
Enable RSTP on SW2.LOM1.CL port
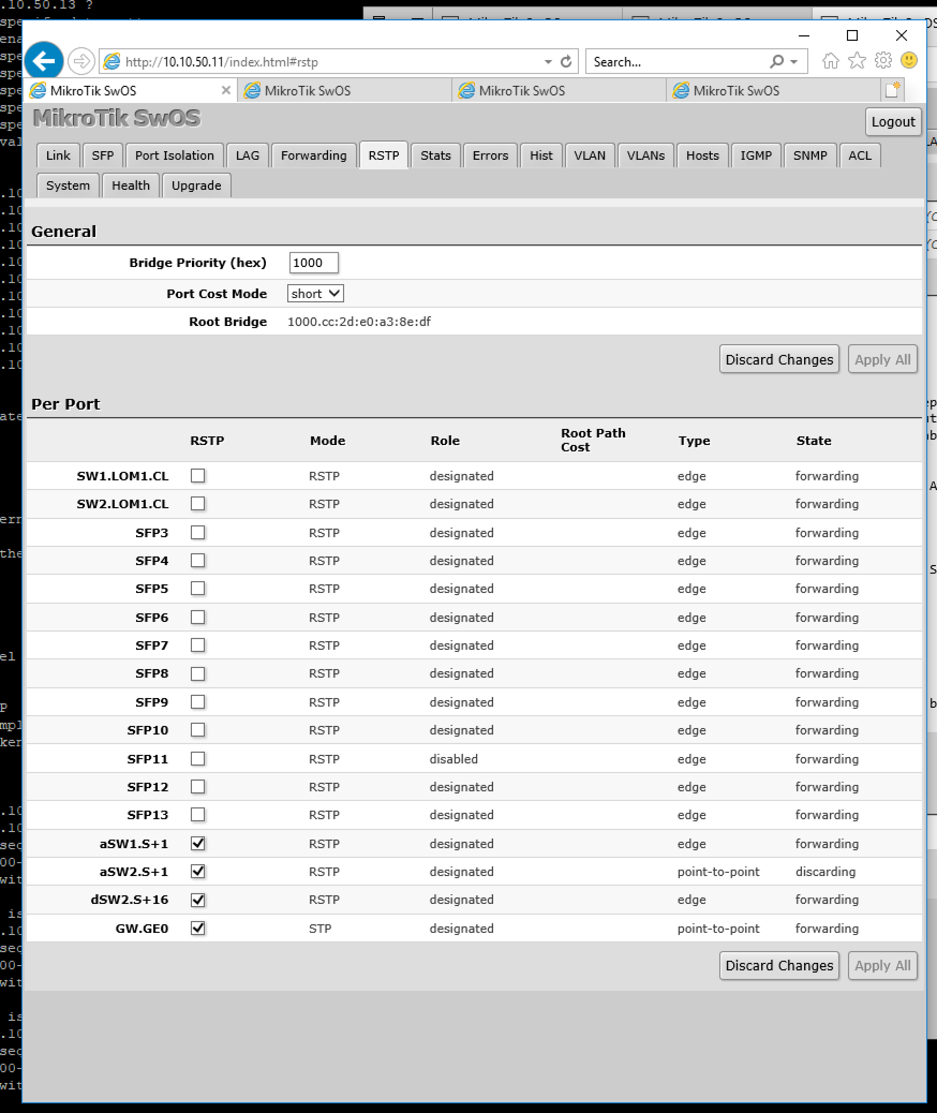[198, 503]
